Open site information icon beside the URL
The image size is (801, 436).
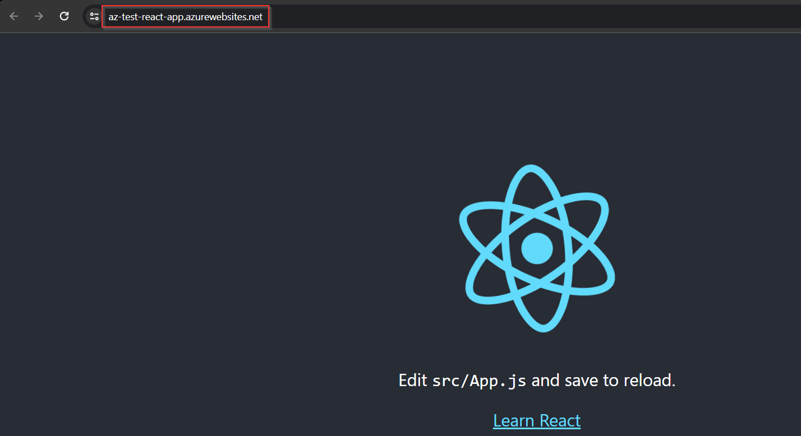(94, 17)
